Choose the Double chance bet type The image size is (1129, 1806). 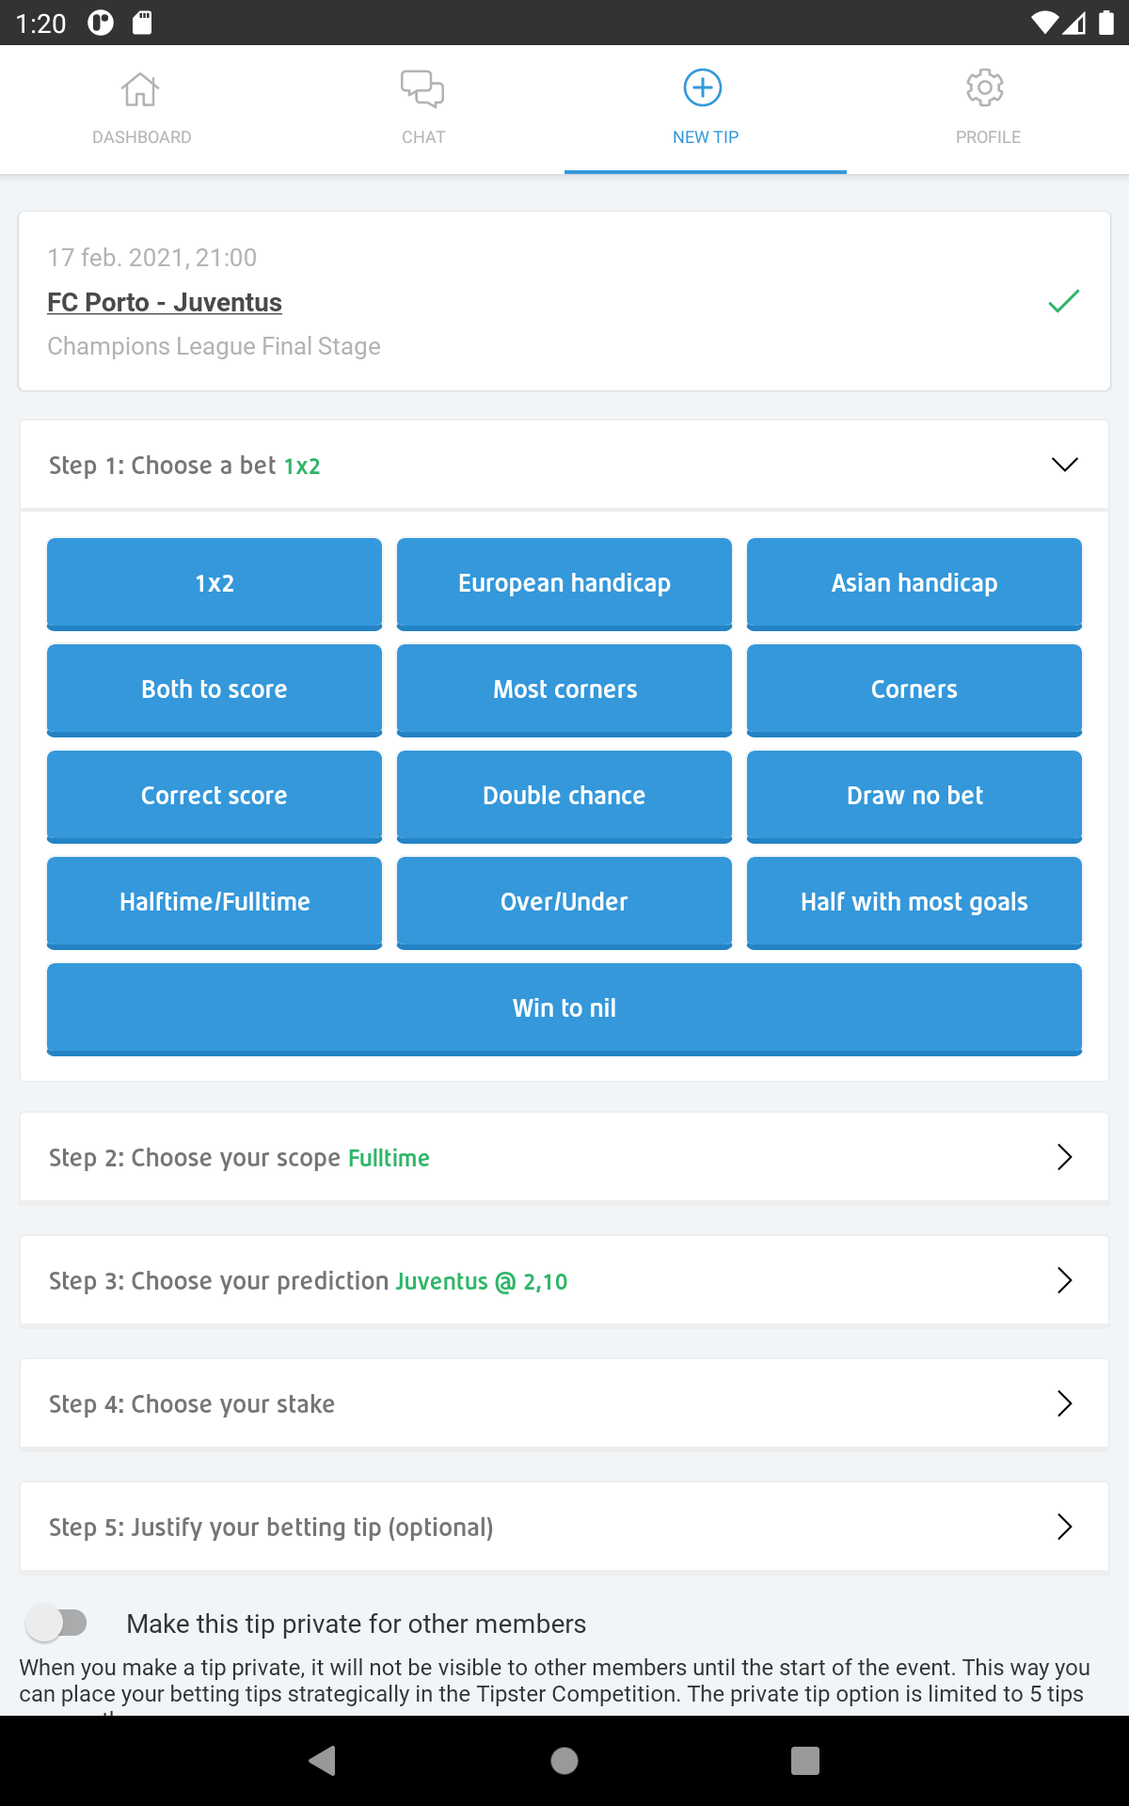564,796
